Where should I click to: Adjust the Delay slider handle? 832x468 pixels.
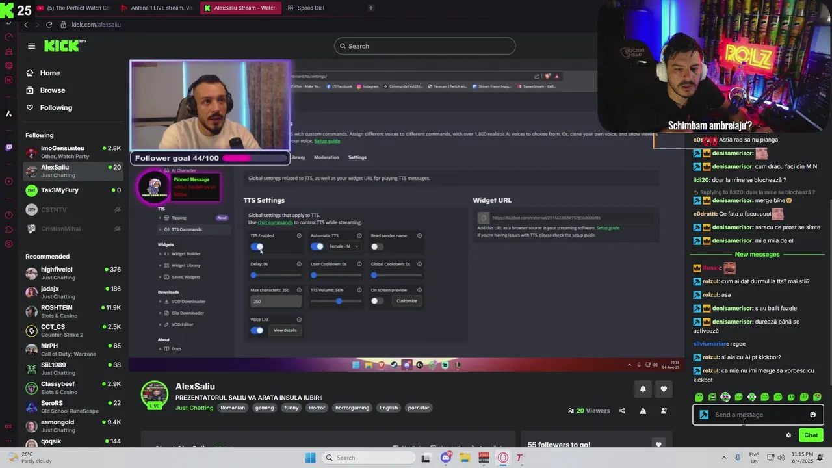pos(253,275)
